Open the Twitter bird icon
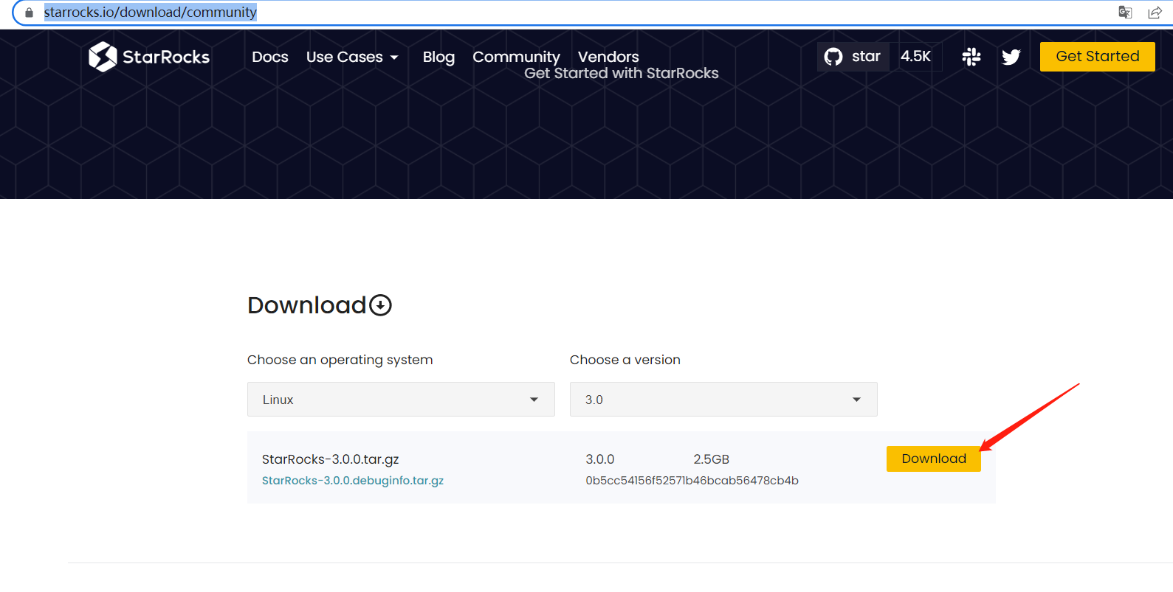The image size is (1173, 592). tap(1011, 57)
